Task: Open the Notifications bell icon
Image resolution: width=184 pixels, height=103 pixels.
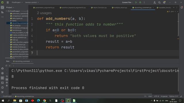Action: click(182, 7)
